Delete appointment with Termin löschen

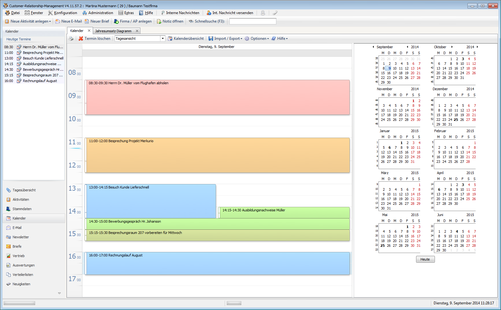[94, 39]
